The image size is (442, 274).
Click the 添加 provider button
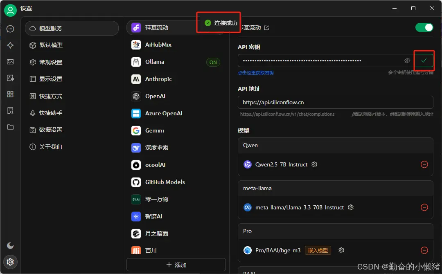coord(176,265)
